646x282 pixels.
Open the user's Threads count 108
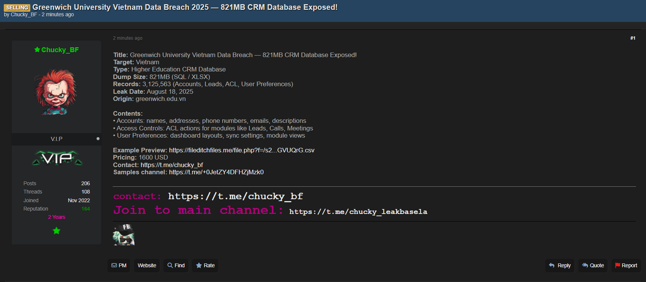pos(86,192)
